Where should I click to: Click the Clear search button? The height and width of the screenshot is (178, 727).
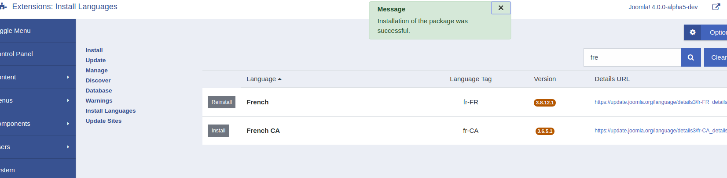716,57
